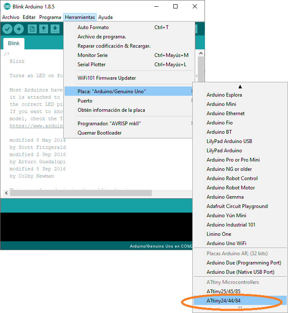Open the Editar menu

click(29, 17)
